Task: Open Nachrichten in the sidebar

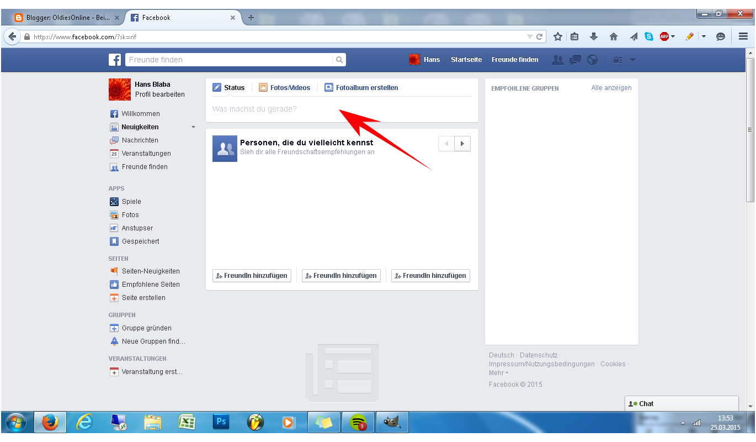Action: coord(134,140)
